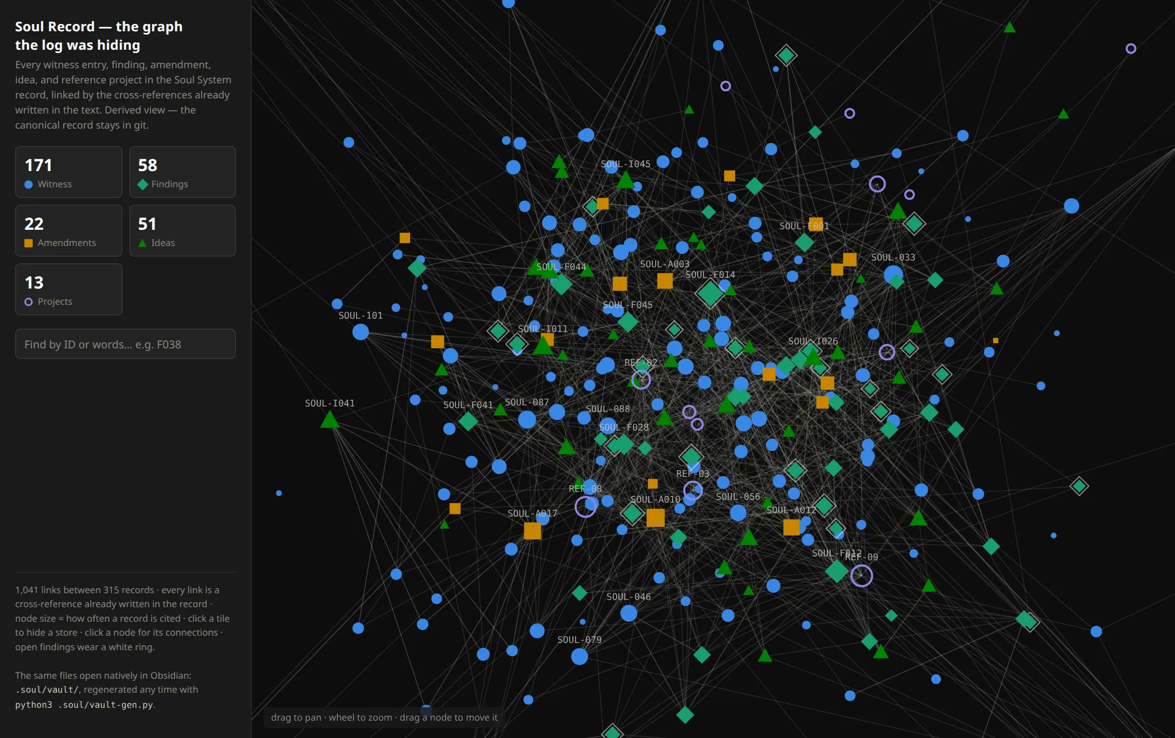Viewport: 1175px width, 738px height.
Task: Select the SOUL-A003 amendment square node
Action: click(665, 281)
